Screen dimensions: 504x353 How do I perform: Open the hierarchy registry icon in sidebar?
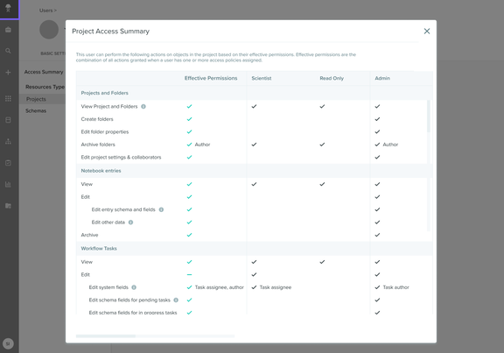9,141
